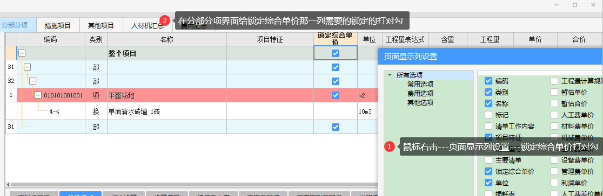Open the 人材机汇总 tab
The width and height of the screenshot is (603, 196).
point(148,25)
